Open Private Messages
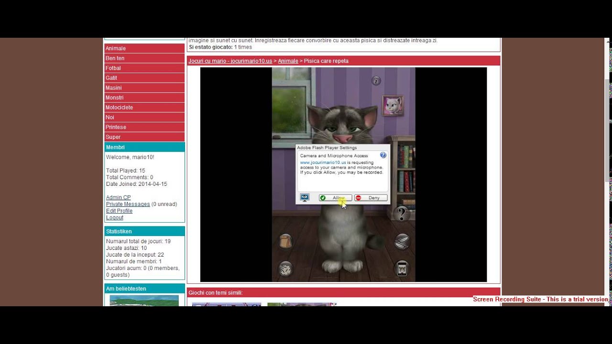Image resolution: width=612 pixels, height=344 pixels. [128, 204]
